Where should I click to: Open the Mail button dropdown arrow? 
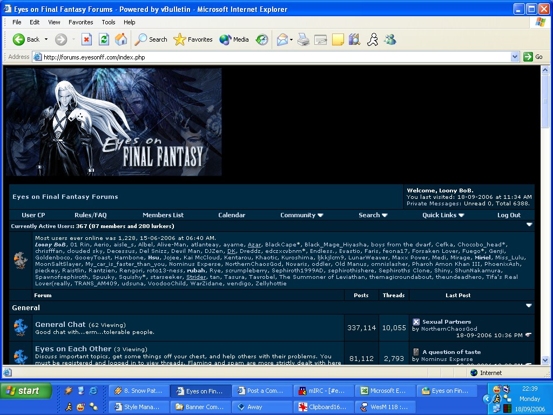click(x=291, y=39)
